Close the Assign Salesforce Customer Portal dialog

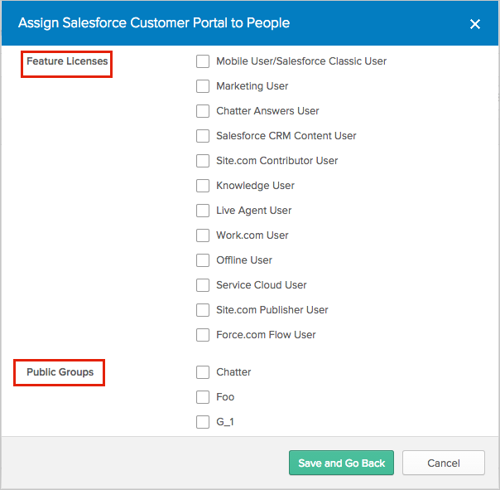475,24
